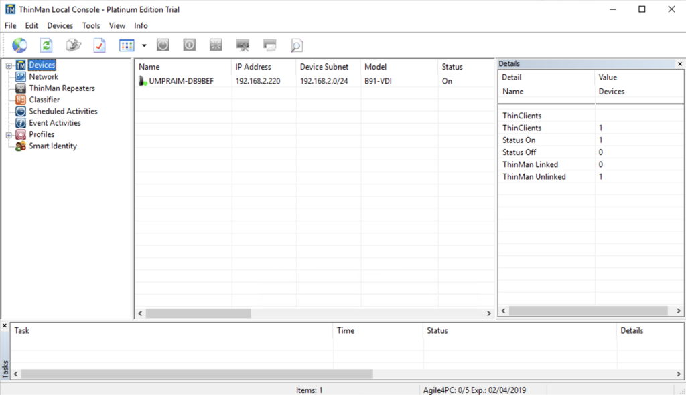Click the device list horizontal scrollbar

pyautogui.click(x=198, y=313)
